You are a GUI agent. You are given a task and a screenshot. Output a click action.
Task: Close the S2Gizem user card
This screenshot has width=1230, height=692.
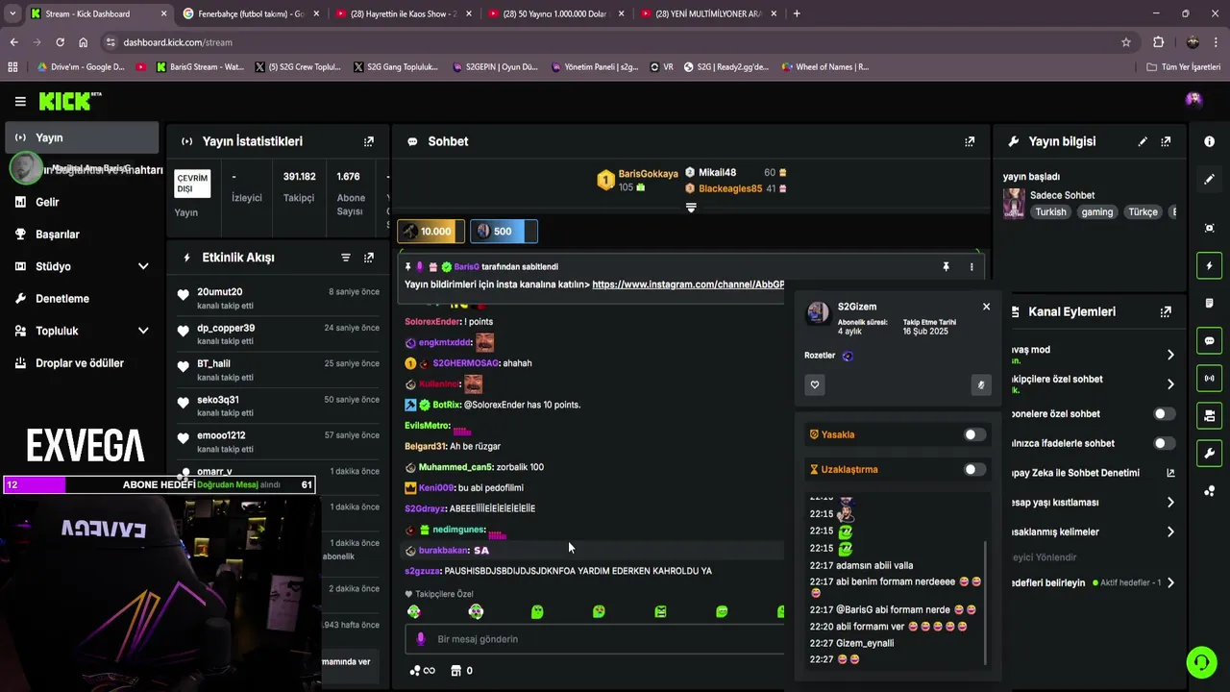[x=986, y=307]
